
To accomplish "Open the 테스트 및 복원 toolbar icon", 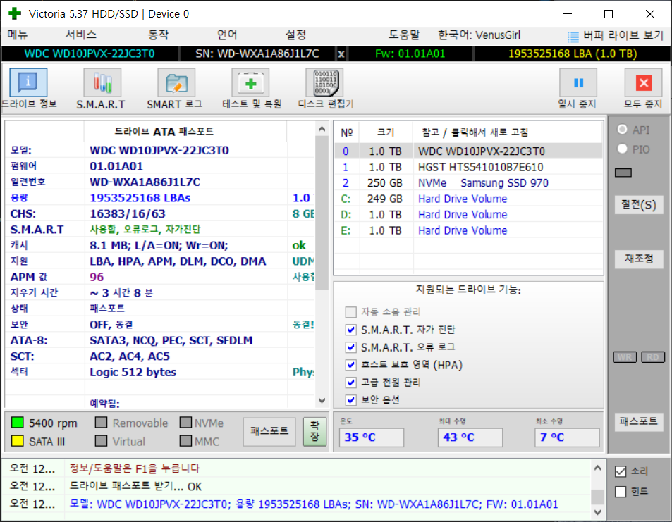I will pyautogui.click(x=251, y=82).
